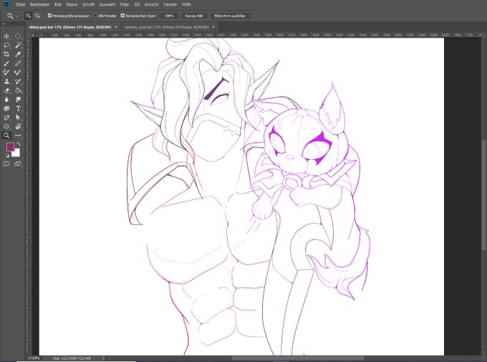Viewport: 487px width, 362px height.
Task: Select the Elliptical Marquee tool
Action: tap(18, 37)
